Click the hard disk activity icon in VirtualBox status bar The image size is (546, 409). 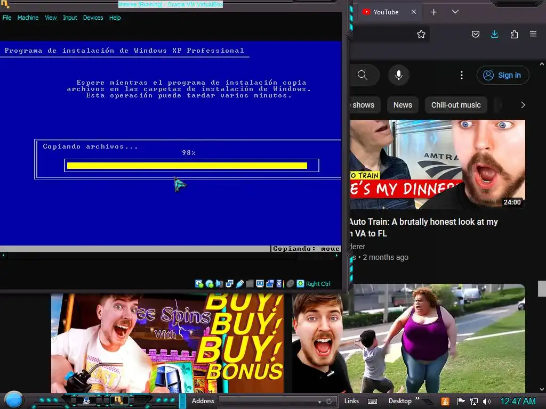click(x=199, y=284)
